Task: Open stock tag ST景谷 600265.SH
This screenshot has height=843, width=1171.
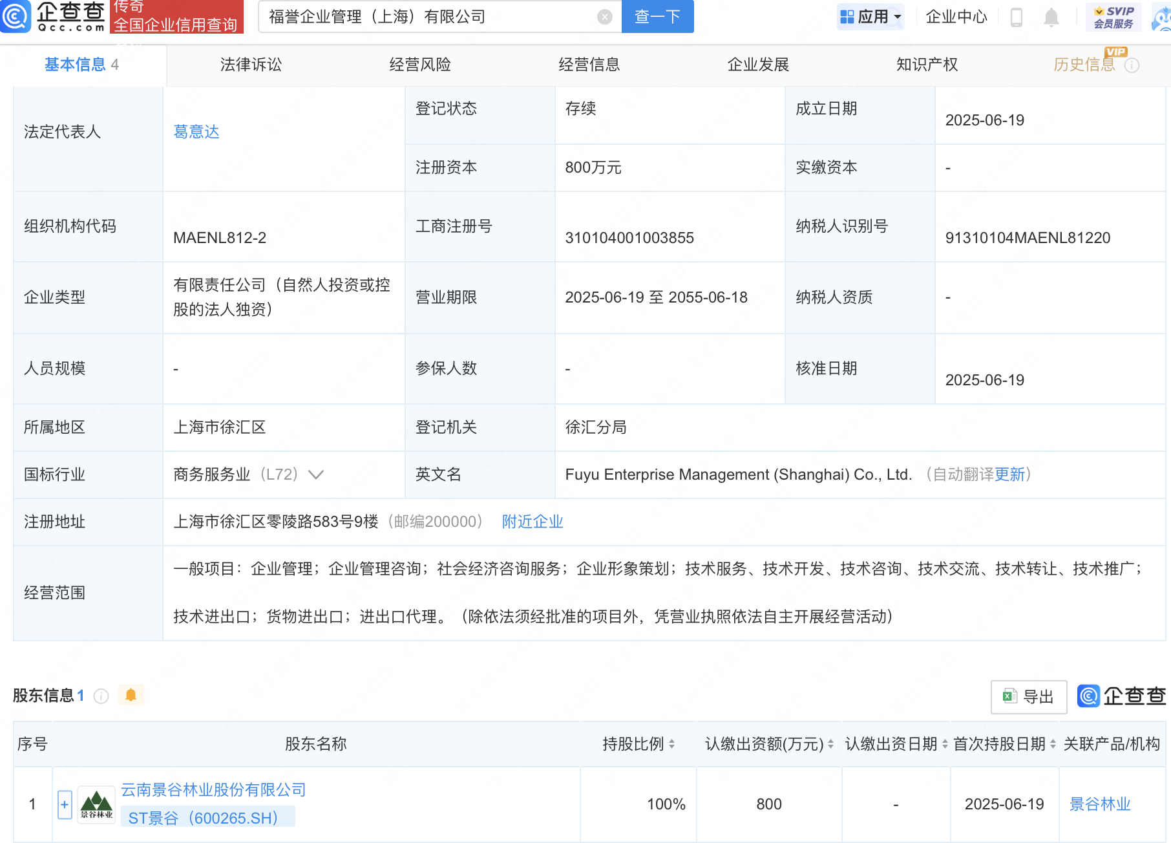Action: coord(208,817)
